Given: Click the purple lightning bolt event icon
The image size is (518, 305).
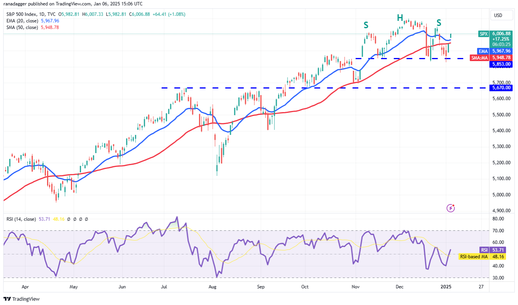Looking at the screenshot, I should pyautogui.click(x=450, y=208).
